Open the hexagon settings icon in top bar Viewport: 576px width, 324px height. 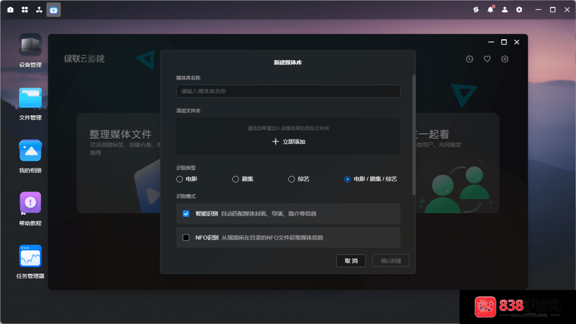(x=519, y=10)
